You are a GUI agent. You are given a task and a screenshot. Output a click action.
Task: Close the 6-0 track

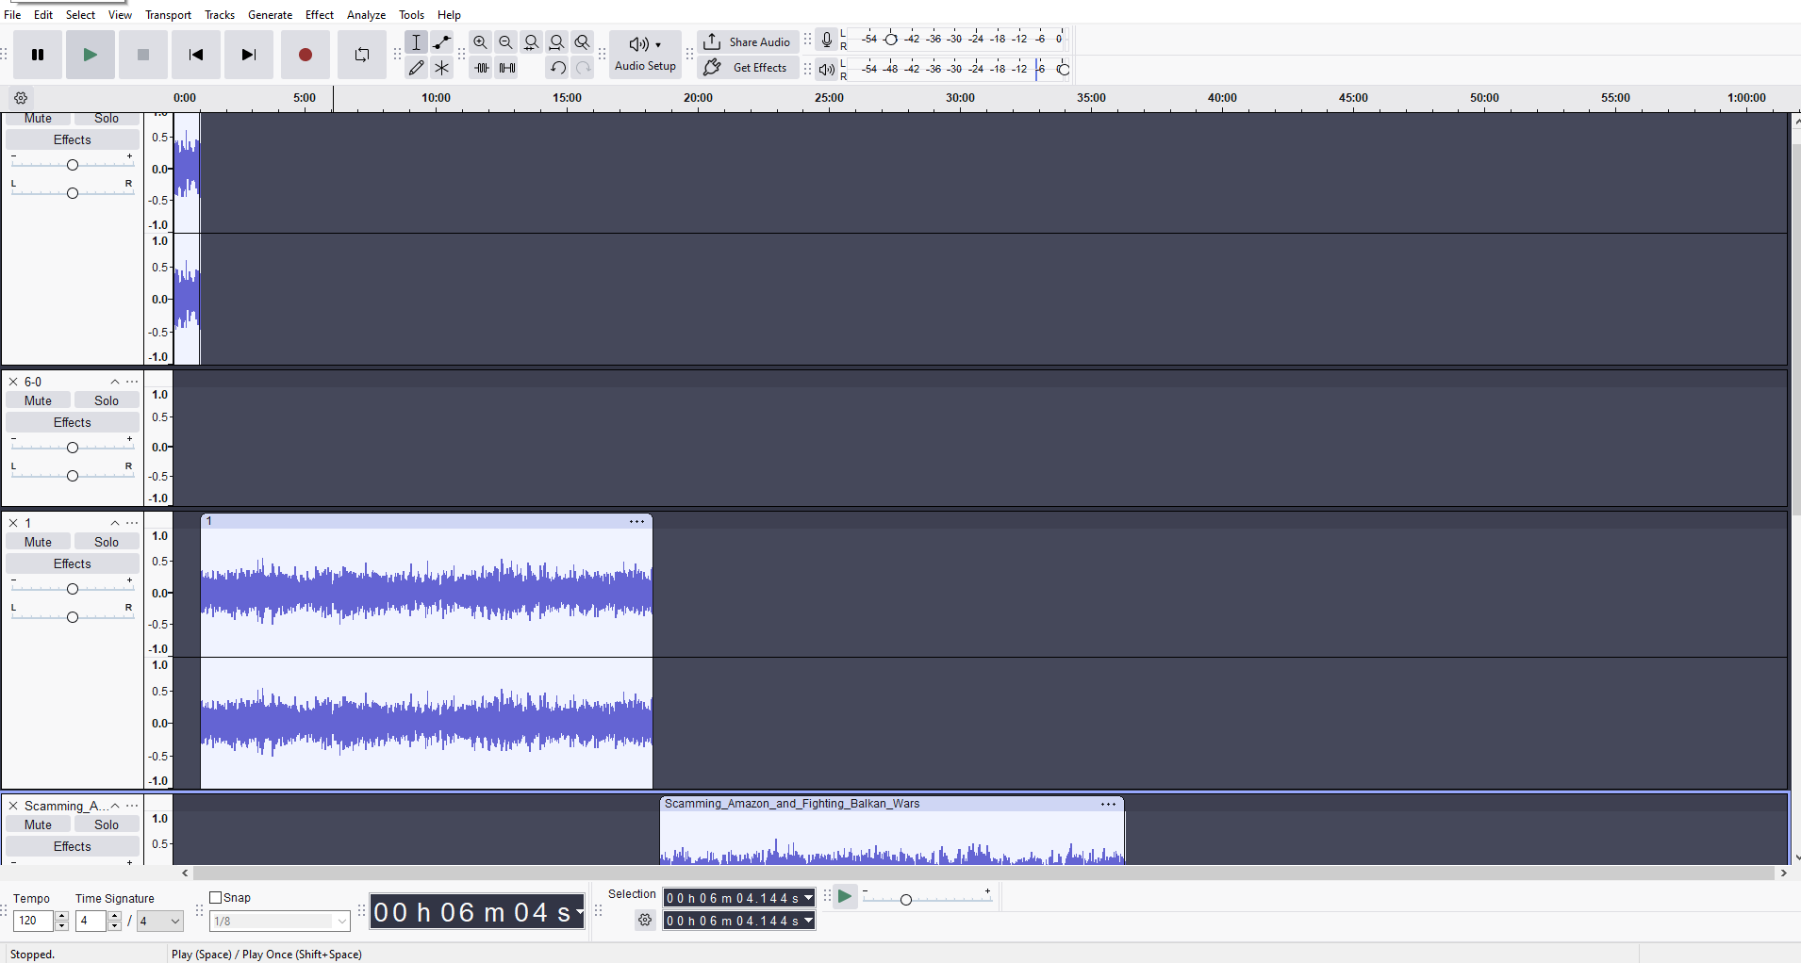pyautogui.click(x=13, y=382)
